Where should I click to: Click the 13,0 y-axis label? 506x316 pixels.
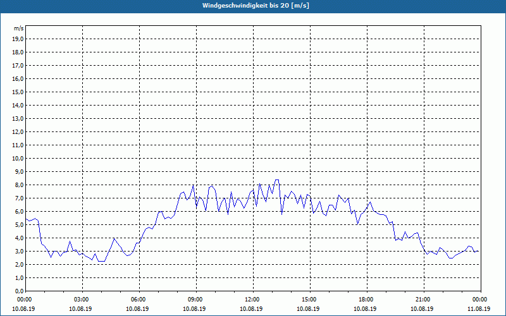18,118
